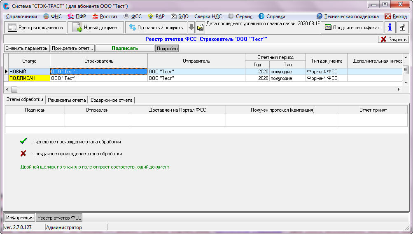Screen dimensions: 413x234
Task: Open the РАР menu icon
Action: click(x=150, y=16)
